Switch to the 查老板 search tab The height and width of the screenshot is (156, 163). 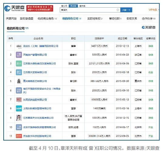(x=73, y=6)
